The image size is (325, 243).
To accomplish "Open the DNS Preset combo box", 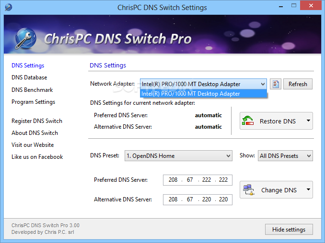I will (x=178, y=156).
